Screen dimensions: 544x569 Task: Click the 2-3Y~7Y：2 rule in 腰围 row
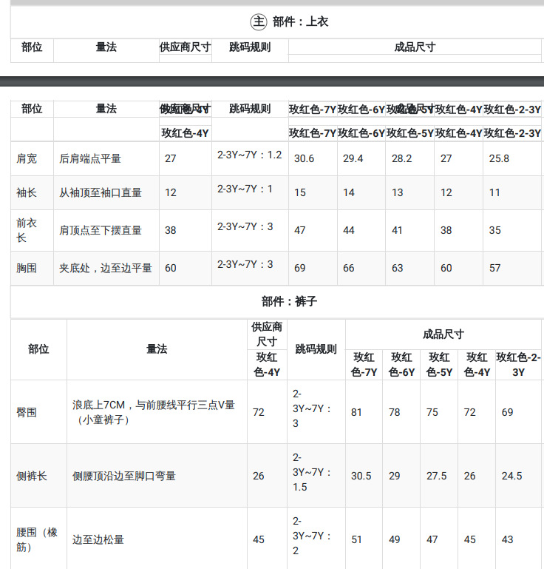click(312, 536)
